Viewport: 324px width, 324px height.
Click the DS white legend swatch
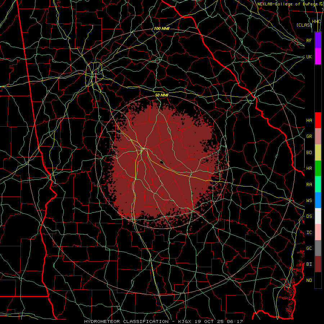(318, 216)
